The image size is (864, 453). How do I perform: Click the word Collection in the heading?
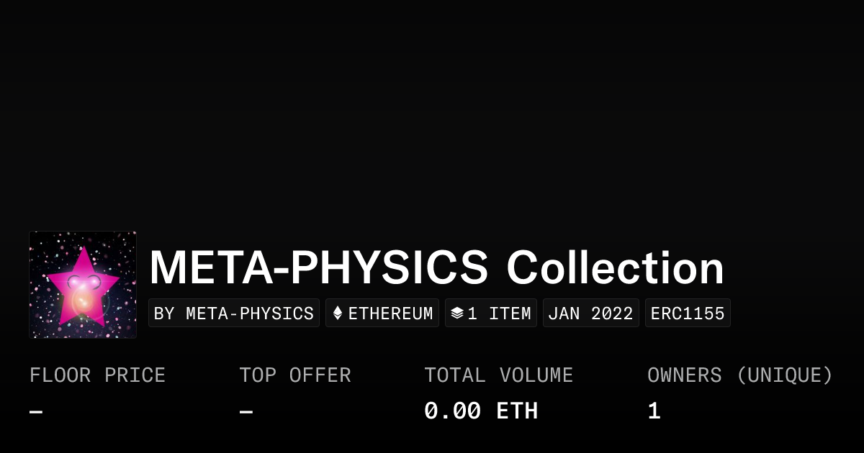coord(615,268)
